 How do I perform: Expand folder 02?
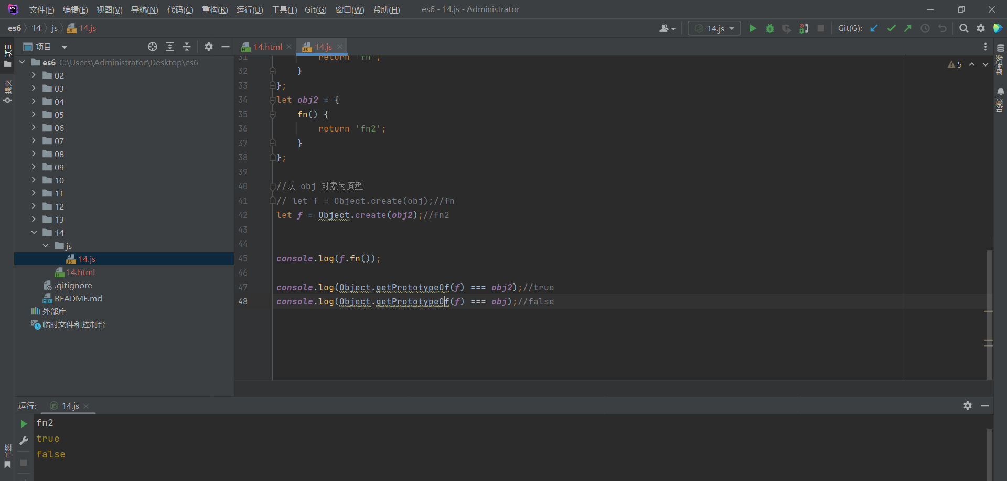(34, 75)
